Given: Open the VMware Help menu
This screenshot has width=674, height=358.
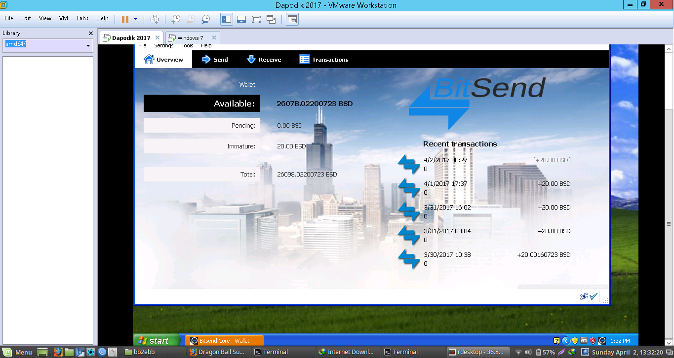Looking at the screenshot, I should point(102,18).
